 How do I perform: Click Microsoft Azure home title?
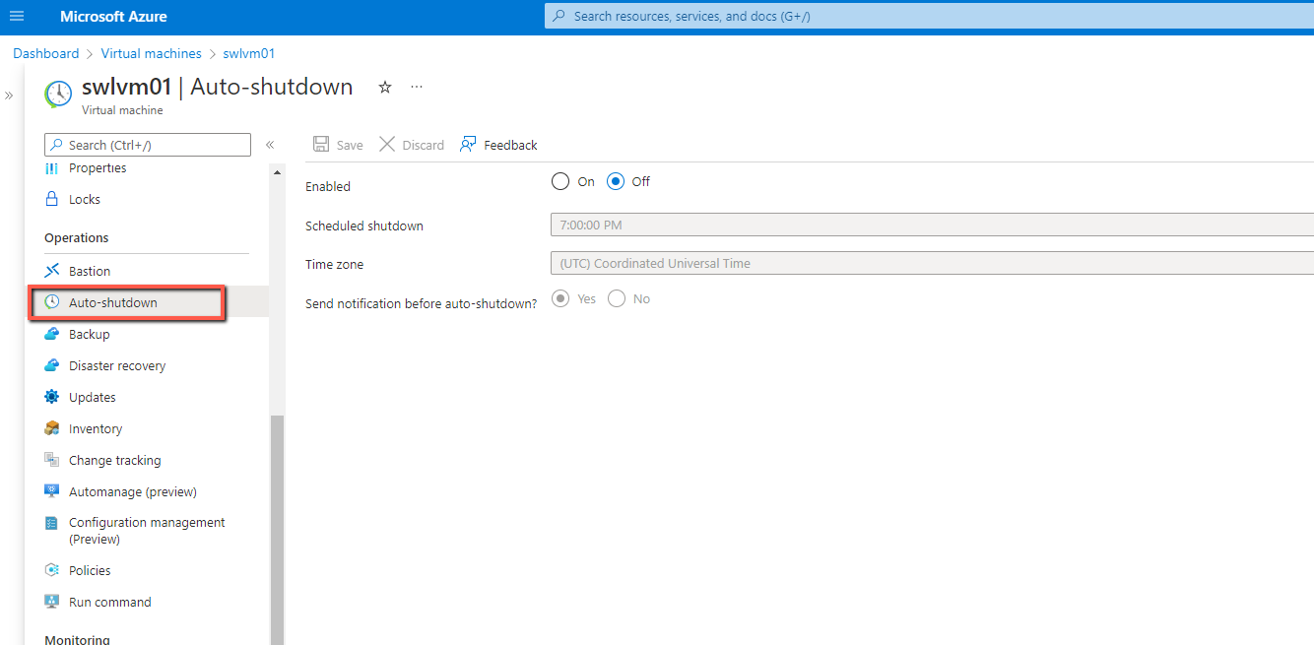click(x=113, y=17)
